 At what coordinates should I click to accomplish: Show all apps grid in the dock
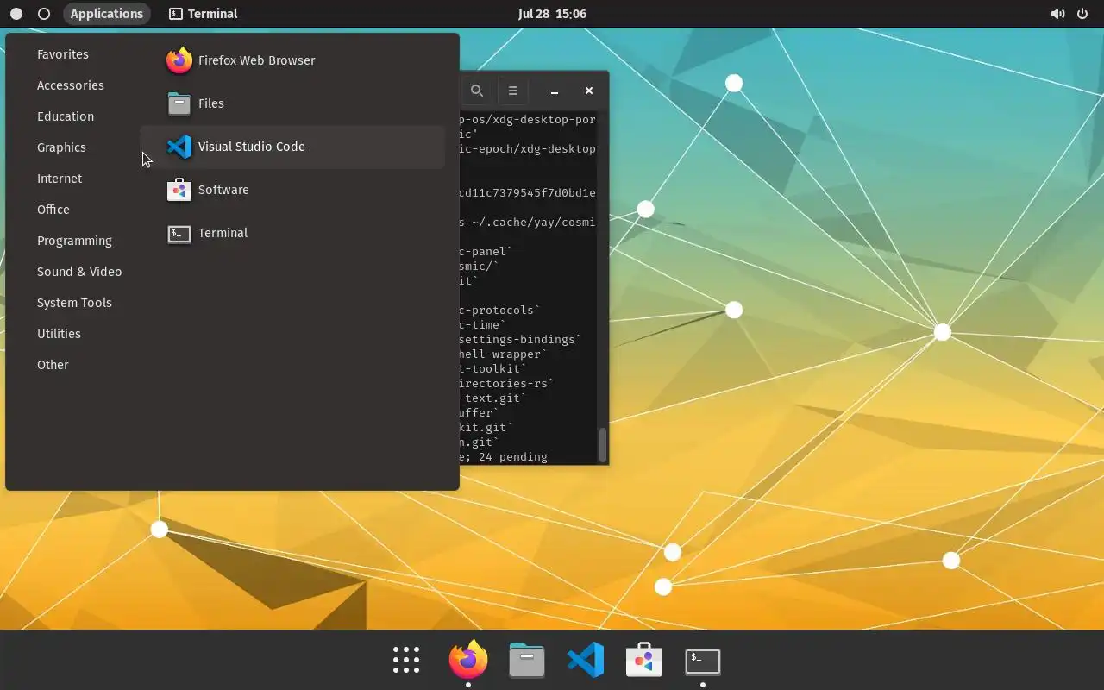[406, 660]
